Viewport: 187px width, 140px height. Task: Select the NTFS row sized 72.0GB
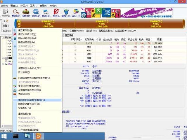(x=112, y=50)
